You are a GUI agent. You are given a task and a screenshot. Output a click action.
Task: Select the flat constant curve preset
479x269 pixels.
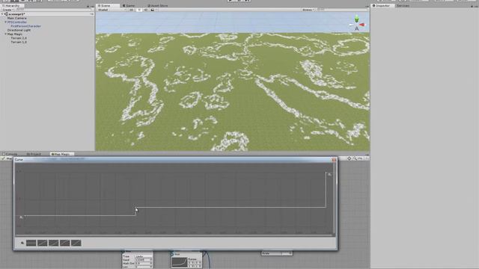click(x=31, y=243)
